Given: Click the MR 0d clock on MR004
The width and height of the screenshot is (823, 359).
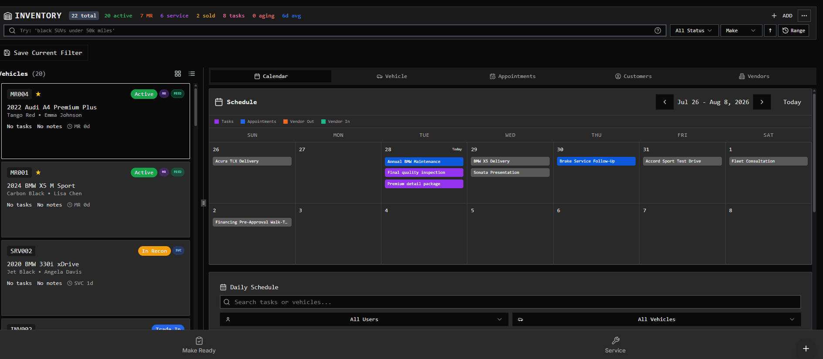Looking at the screenshot, I should point(70,126).
